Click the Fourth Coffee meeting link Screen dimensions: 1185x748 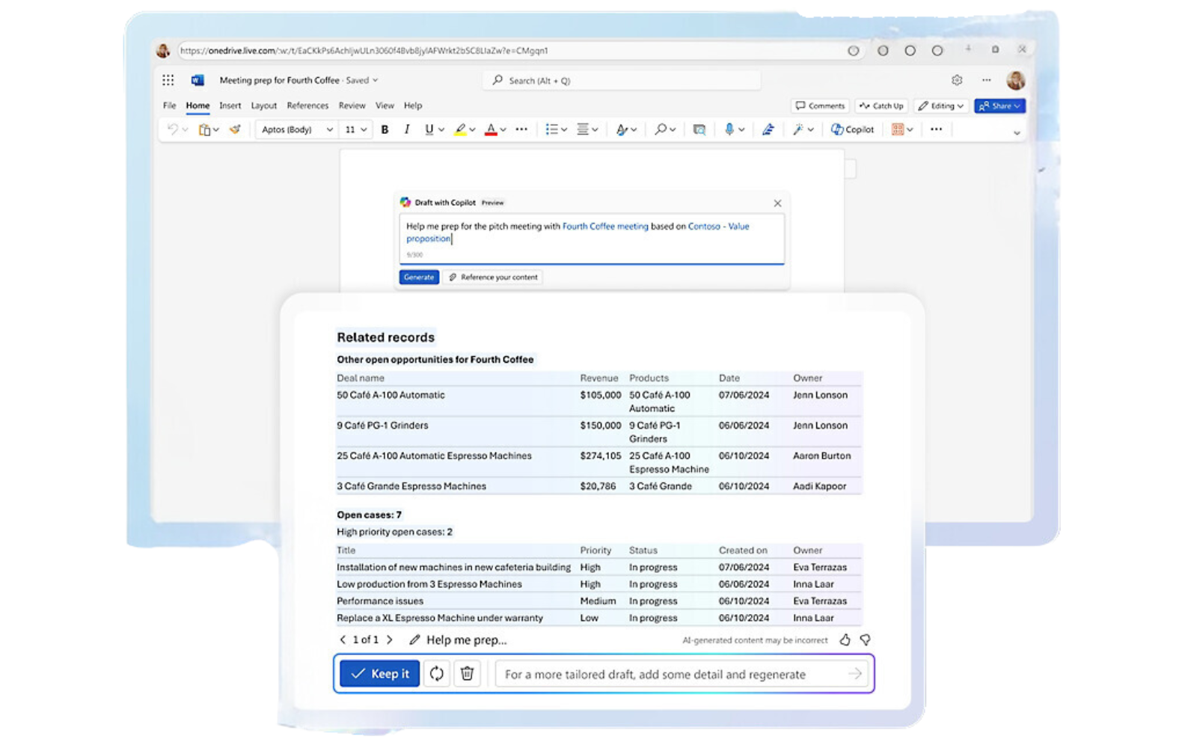605,227
